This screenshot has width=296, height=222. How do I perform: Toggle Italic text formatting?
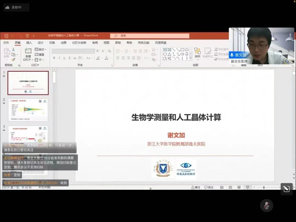click(x=59, y=58)
